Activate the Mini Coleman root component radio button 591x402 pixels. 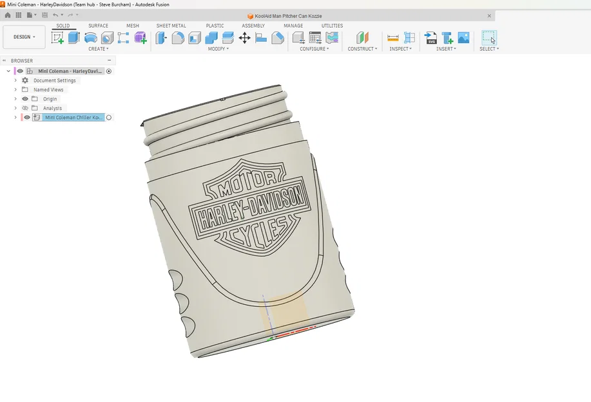tap(109, 71)
